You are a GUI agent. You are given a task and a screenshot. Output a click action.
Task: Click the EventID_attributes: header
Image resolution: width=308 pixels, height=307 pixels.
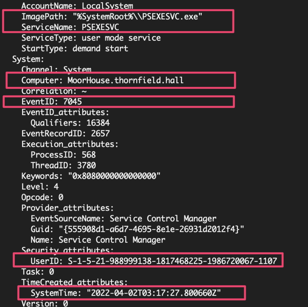(x=65, y=112)
